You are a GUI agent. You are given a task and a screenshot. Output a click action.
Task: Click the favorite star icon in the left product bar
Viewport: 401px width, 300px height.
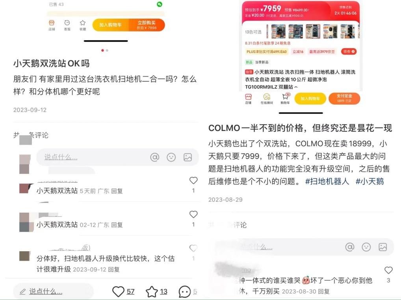coord(83,25)
